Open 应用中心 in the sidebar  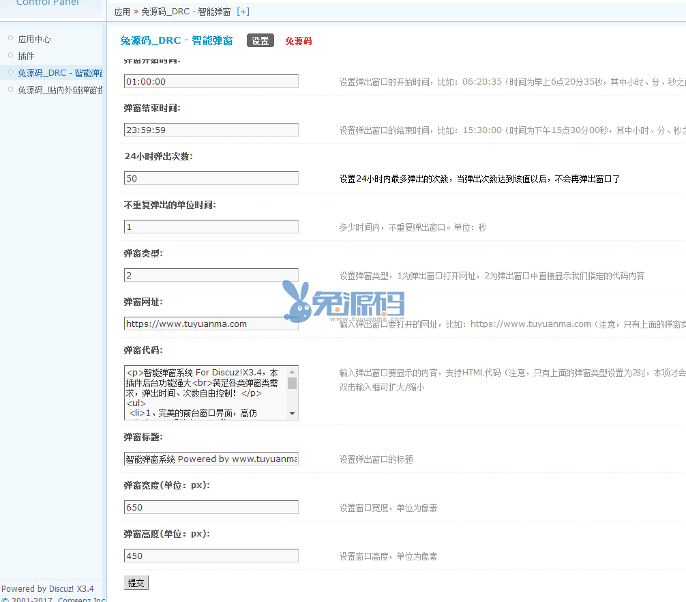click(x=34, y=40)
